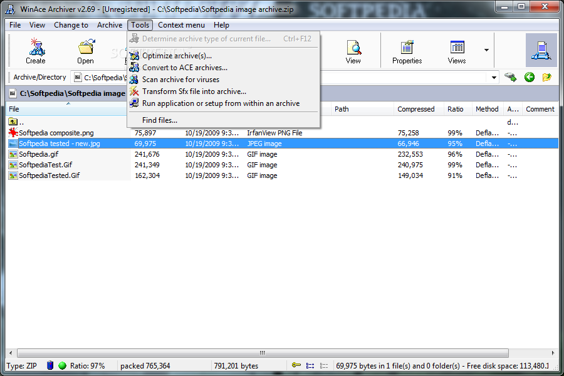Click the green status light in status bar
Viewport: 564px width, 376px height.
62,365
